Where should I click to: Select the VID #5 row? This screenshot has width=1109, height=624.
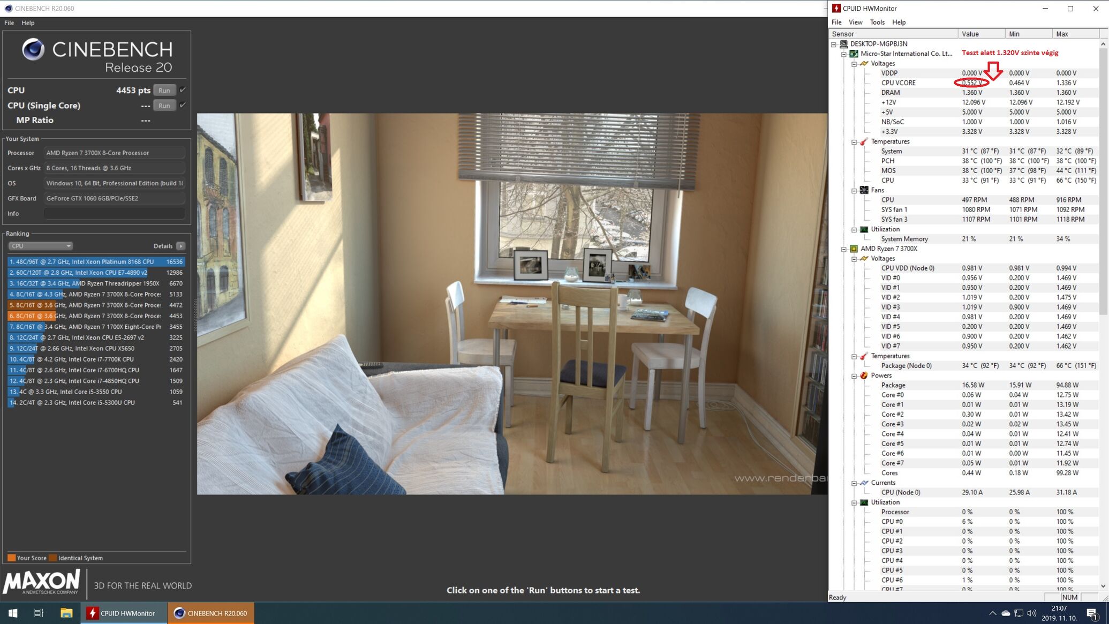(x=964, y=327)
